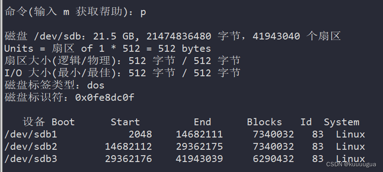Click the /dev/sdb3 device name
383x172 pixels.
point(31,159)
